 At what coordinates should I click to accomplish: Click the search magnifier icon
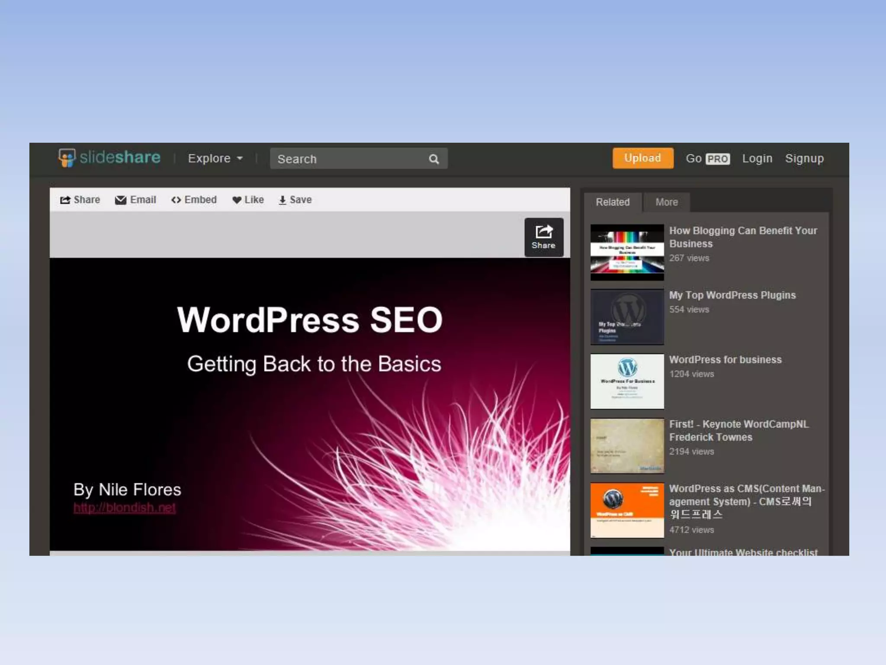(433, 159)
